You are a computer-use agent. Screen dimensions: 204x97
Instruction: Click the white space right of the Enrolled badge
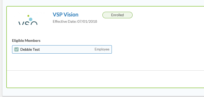pos(168,15)
